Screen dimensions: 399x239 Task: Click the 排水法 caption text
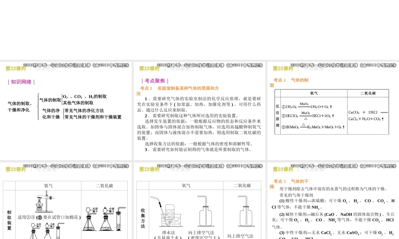pos(166,233)
